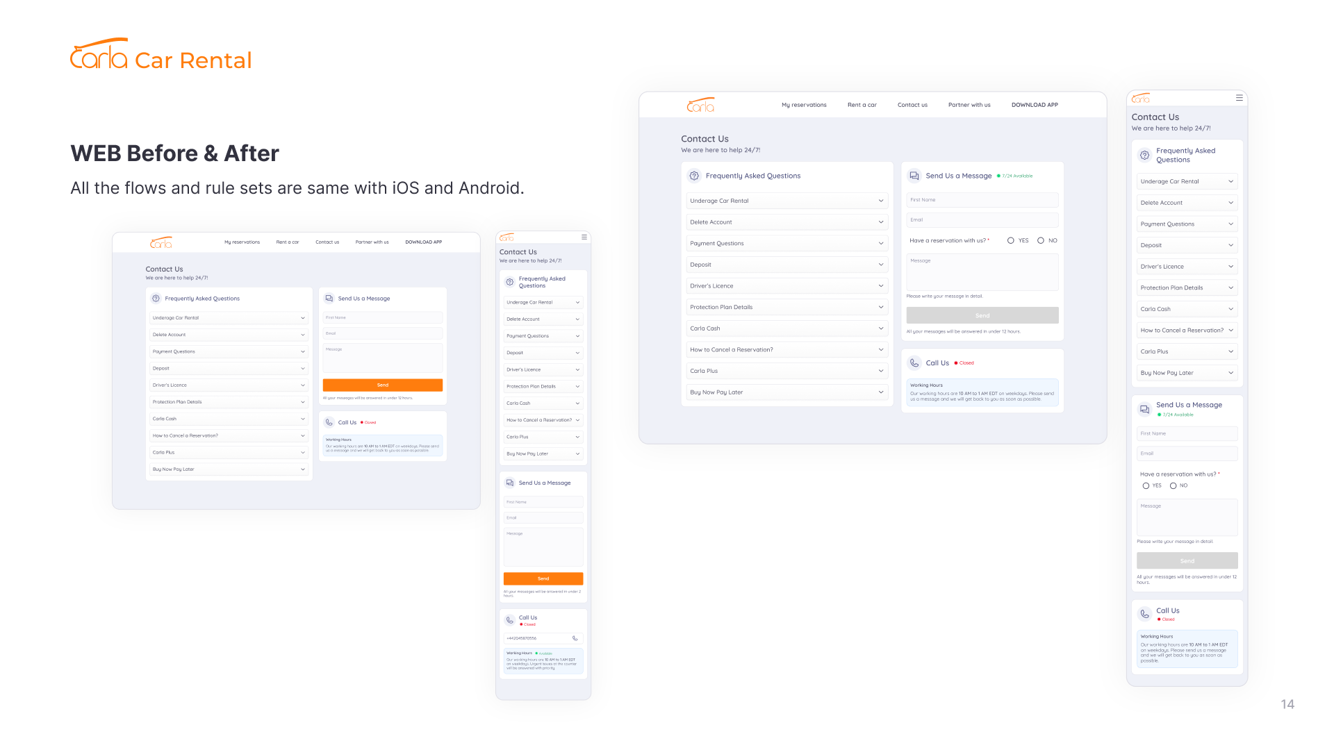This screenshot has height=750, width=1334.
Task: Click hamburger menu in small left mobile mockup
Action: pos(584,237)
